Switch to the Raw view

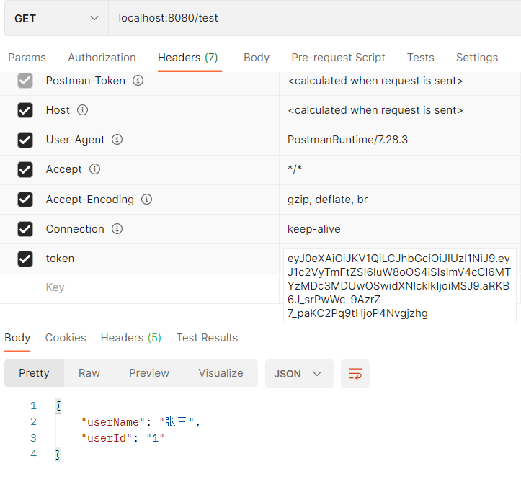pyautogui.click(x=89, y=373)
